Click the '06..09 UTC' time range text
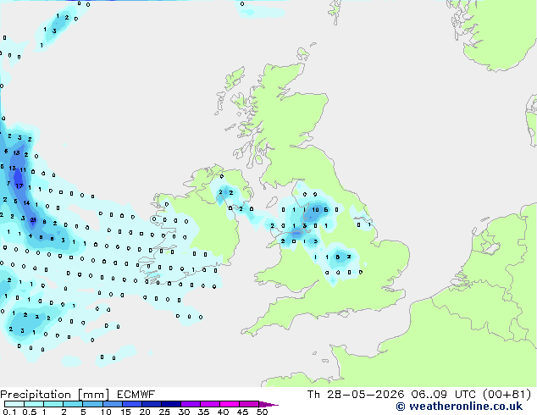 click(444, 395)
